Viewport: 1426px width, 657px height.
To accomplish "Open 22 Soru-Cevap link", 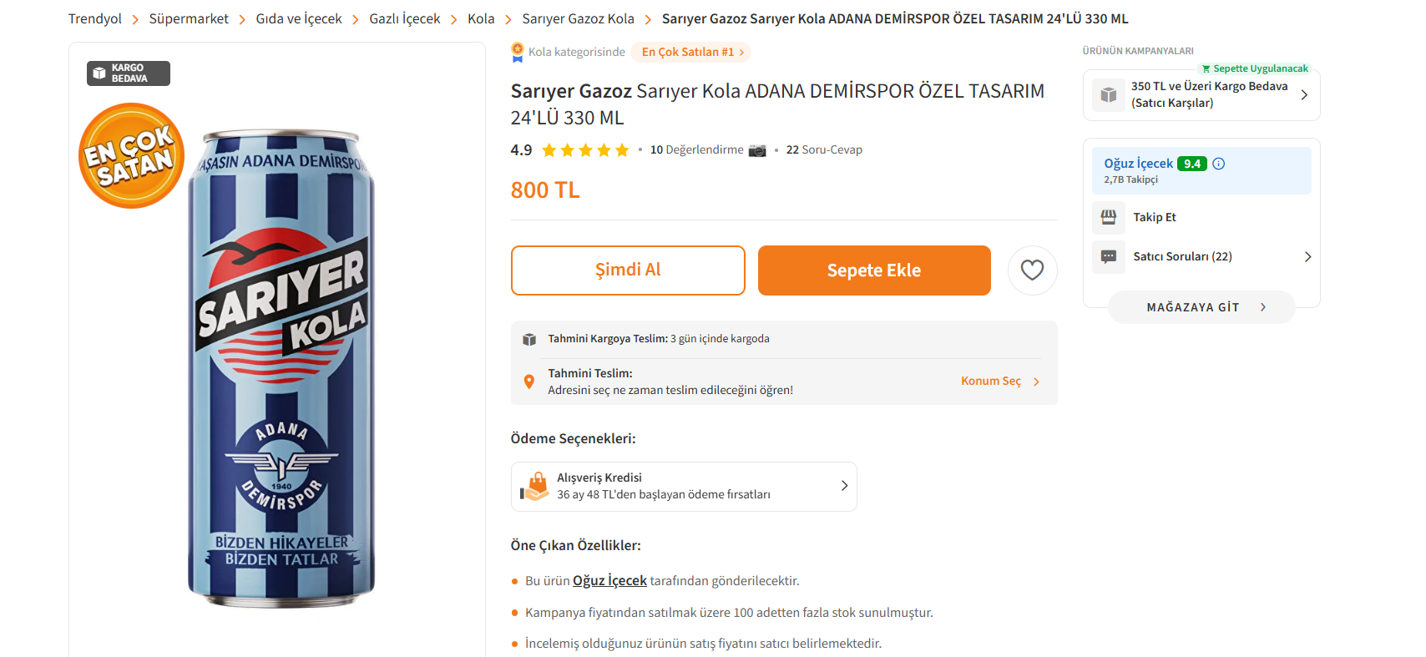I will tap(824, 150).
